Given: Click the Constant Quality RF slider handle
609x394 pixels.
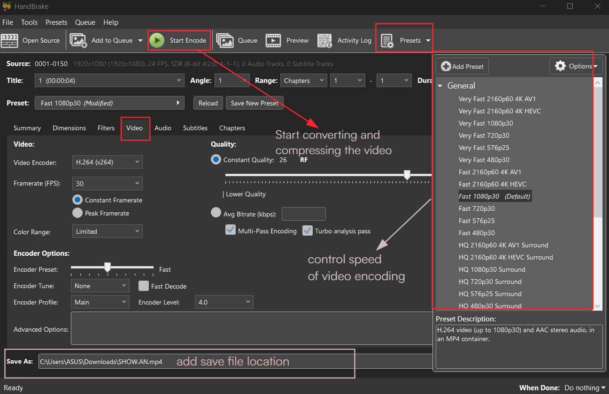Looking at the screenshot, I should (407, 175).
